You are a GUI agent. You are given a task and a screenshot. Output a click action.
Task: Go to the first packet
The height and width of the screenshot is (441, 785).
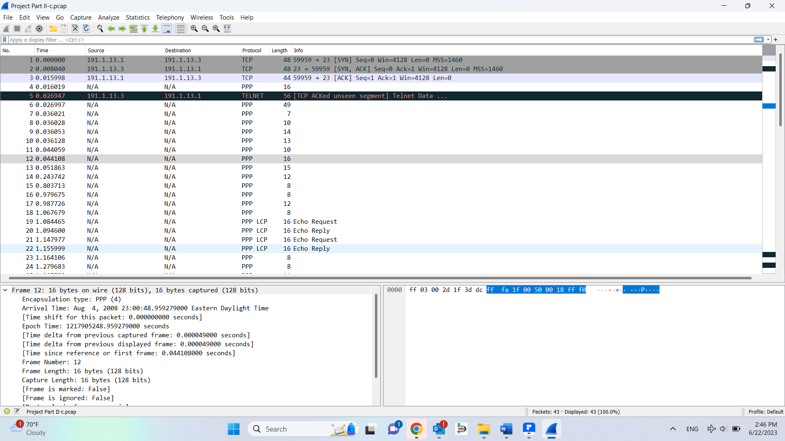click(144, 29)
